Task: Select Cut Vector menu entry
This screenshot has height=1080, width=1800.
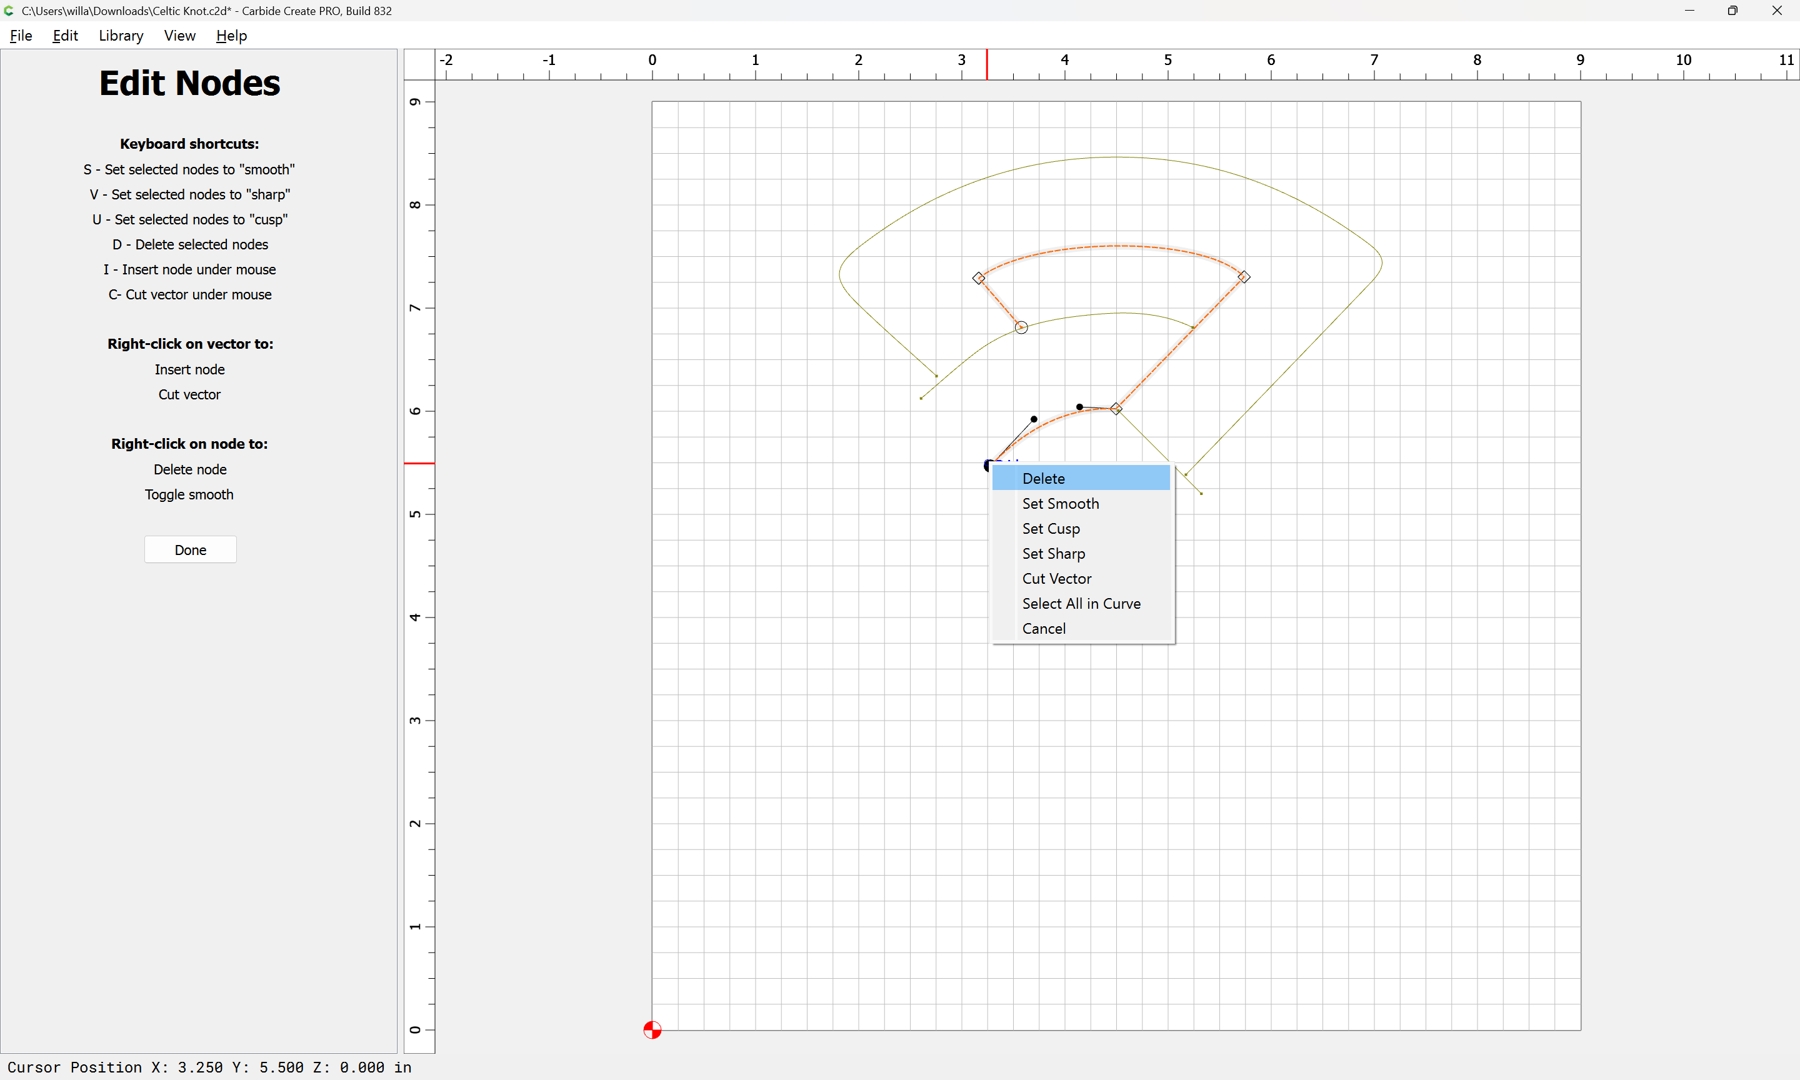Action: click(1056, 579)
